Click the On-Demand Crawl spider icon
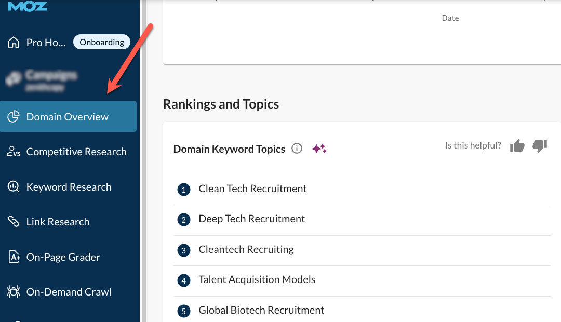Viewport: 561px width, 322px height. (14, 292)
